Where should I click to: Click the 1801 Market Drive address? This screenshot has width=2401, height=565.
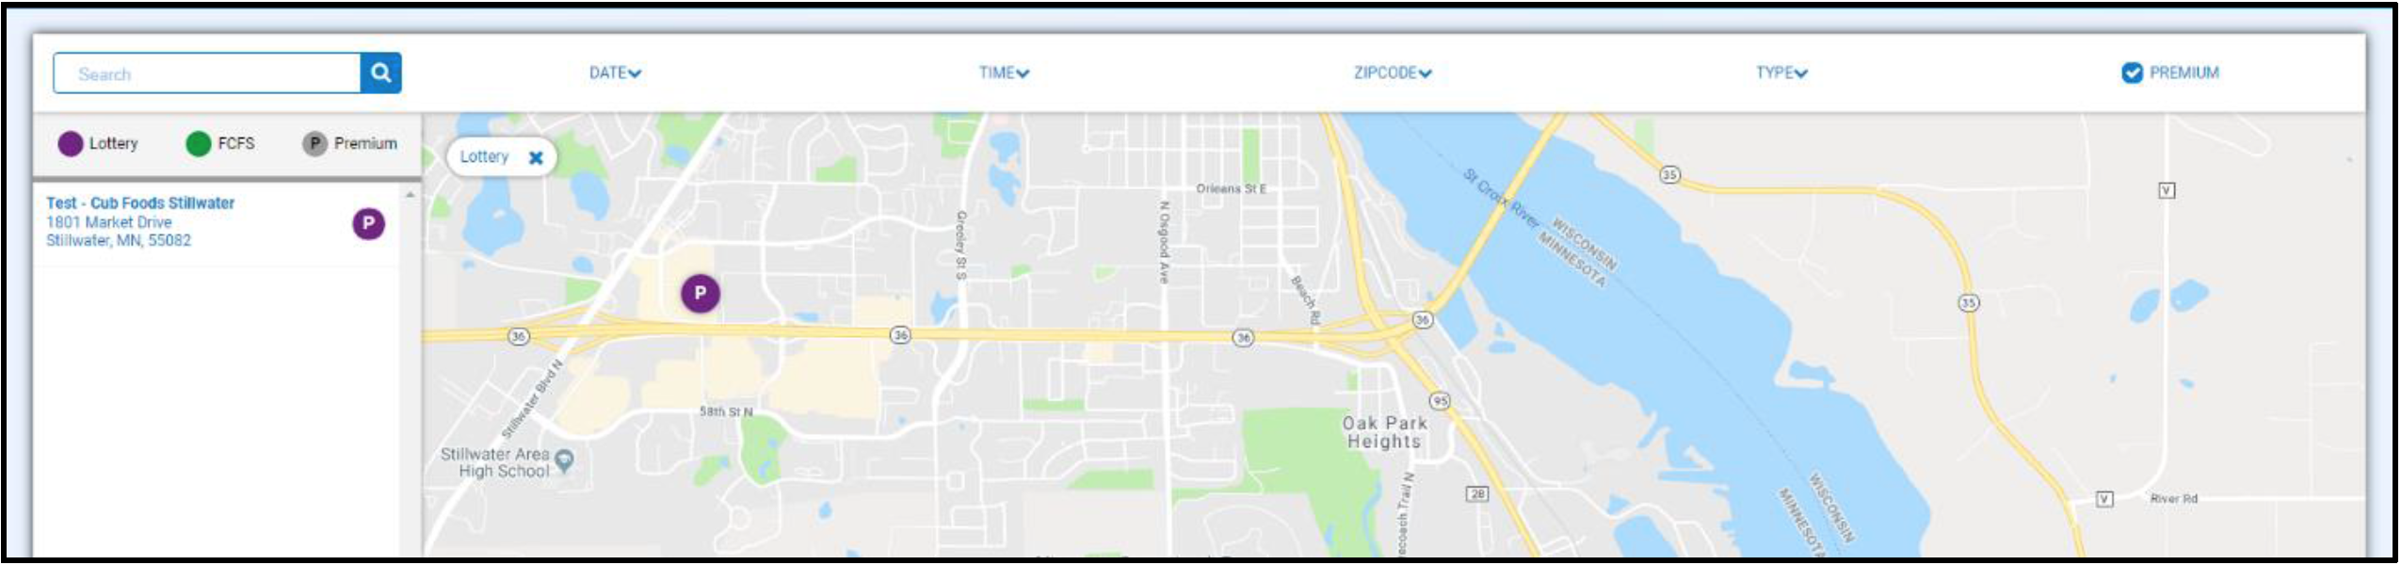pyautogui.click(x=109, y=222)
